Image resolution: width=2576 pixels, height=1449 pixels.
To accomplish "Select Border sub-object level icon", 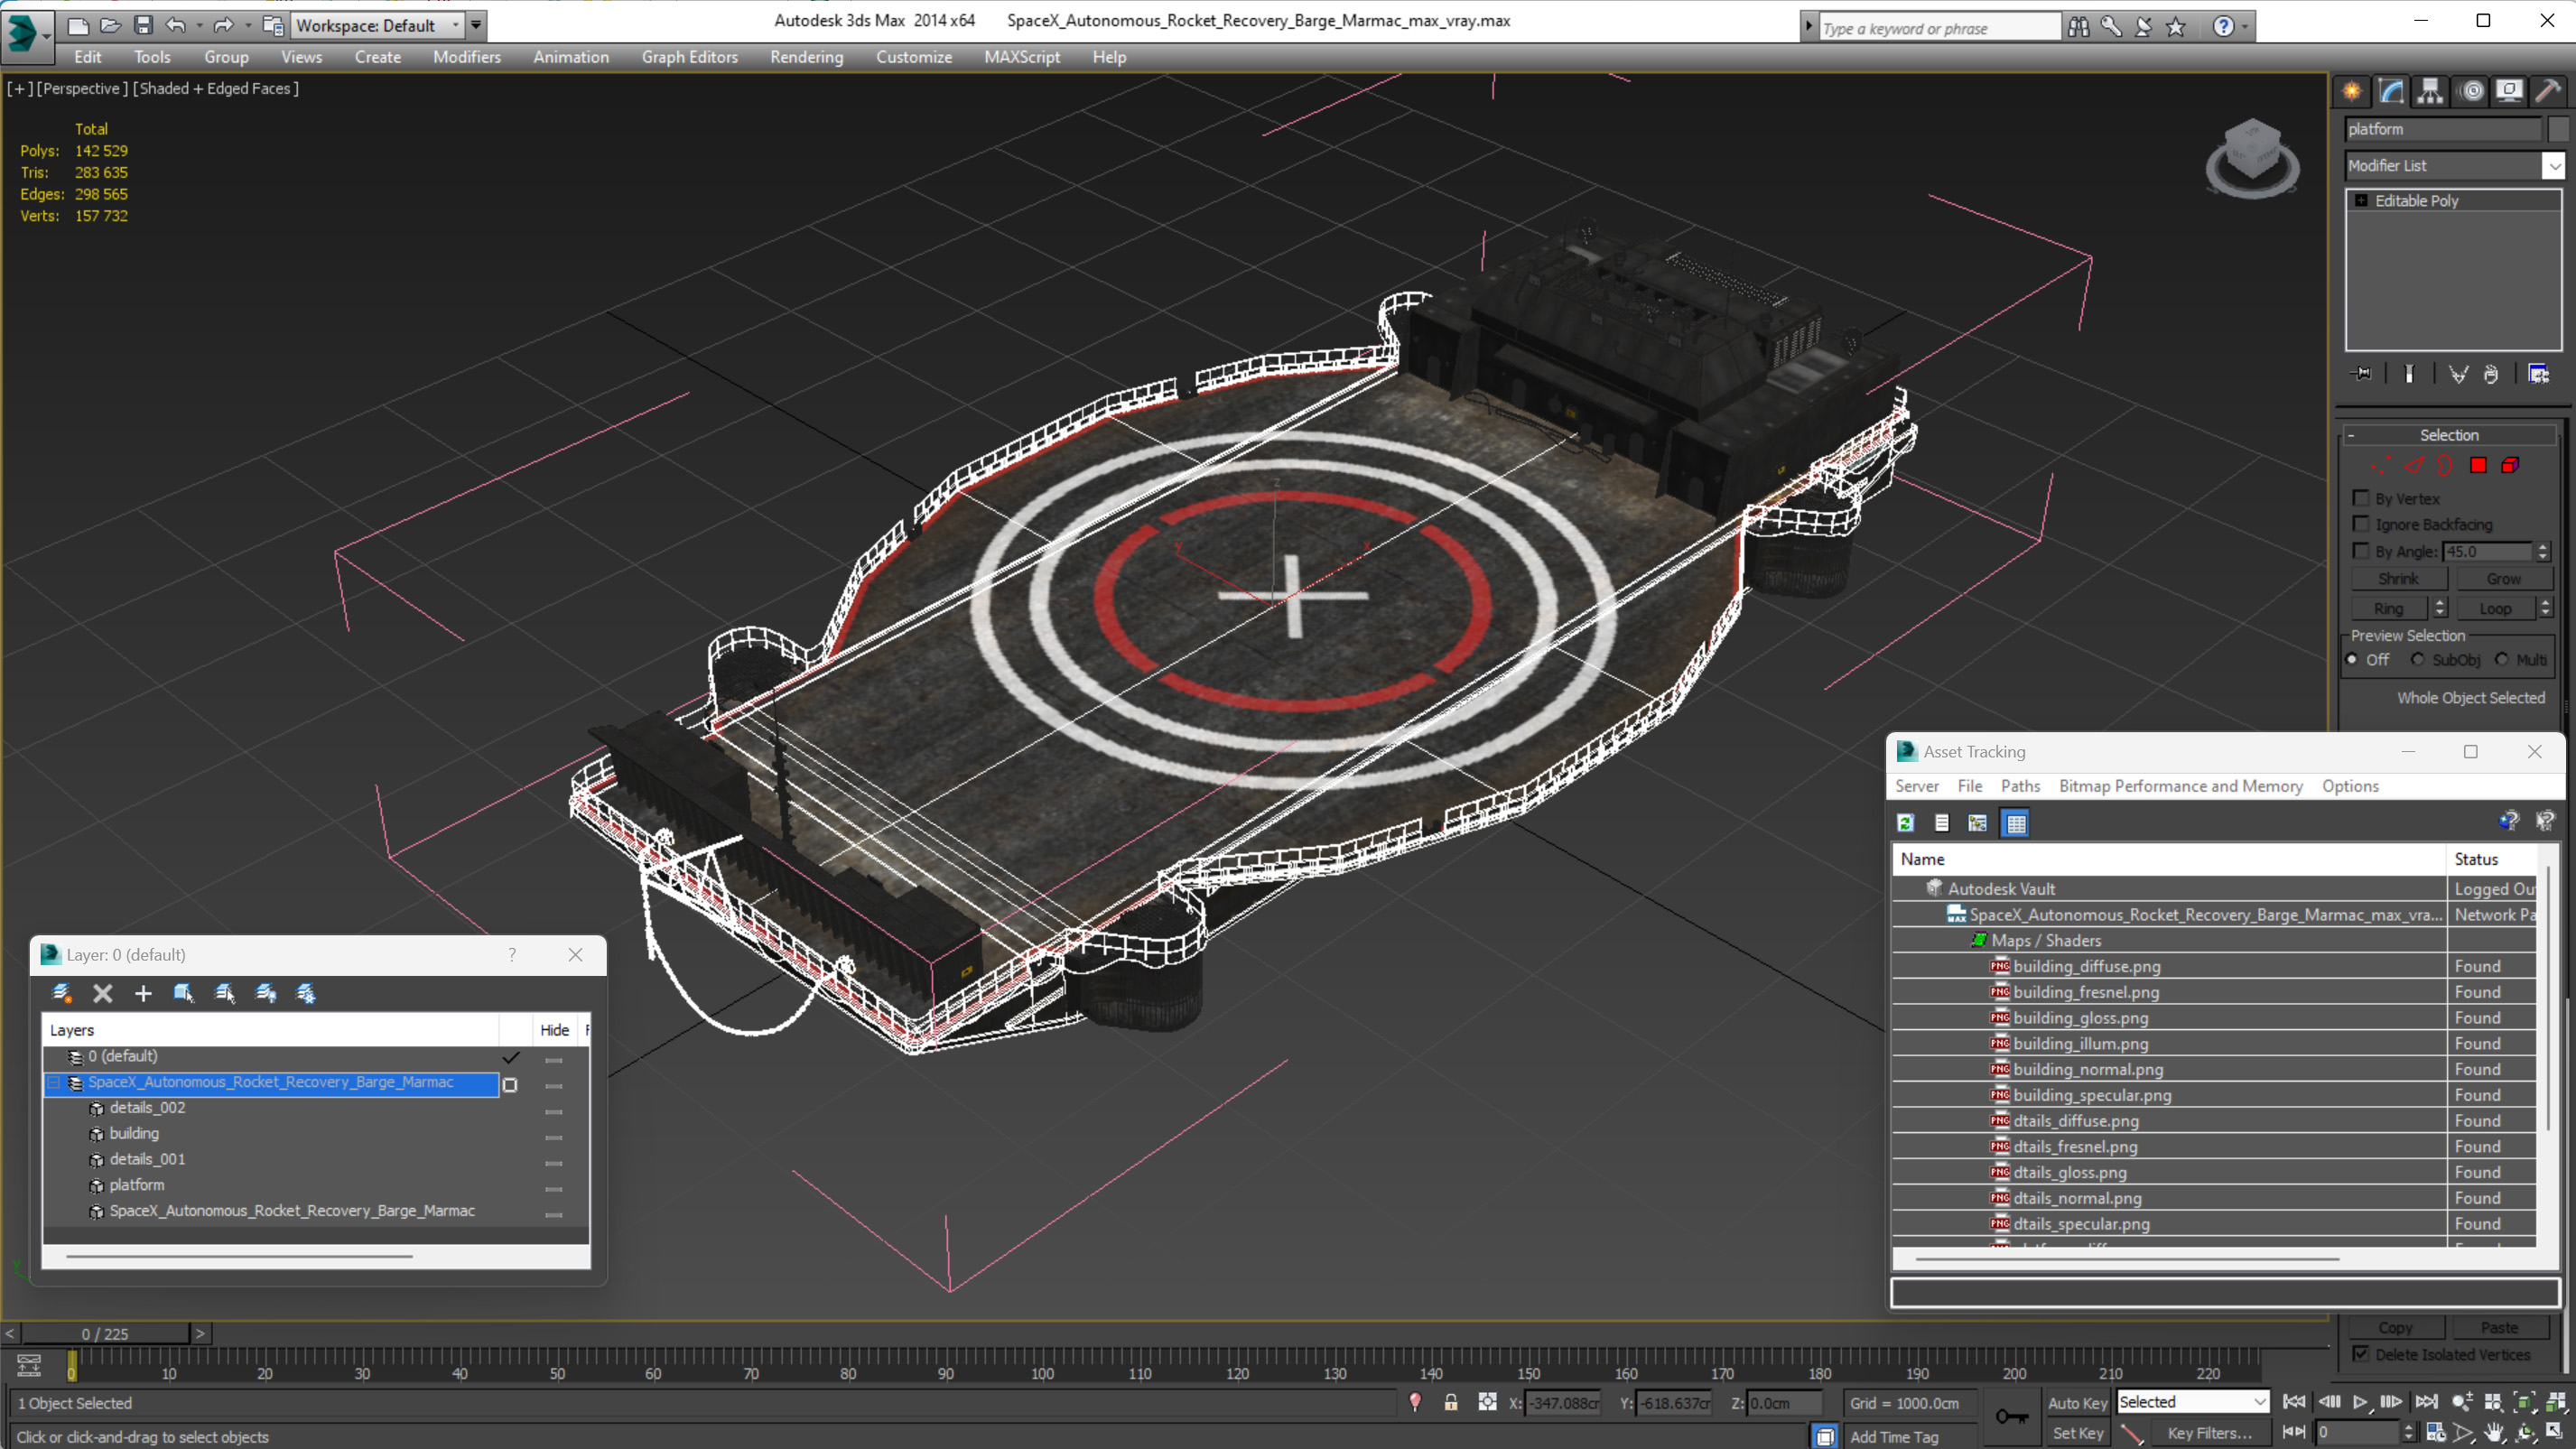I will [x=2445, y=465].
